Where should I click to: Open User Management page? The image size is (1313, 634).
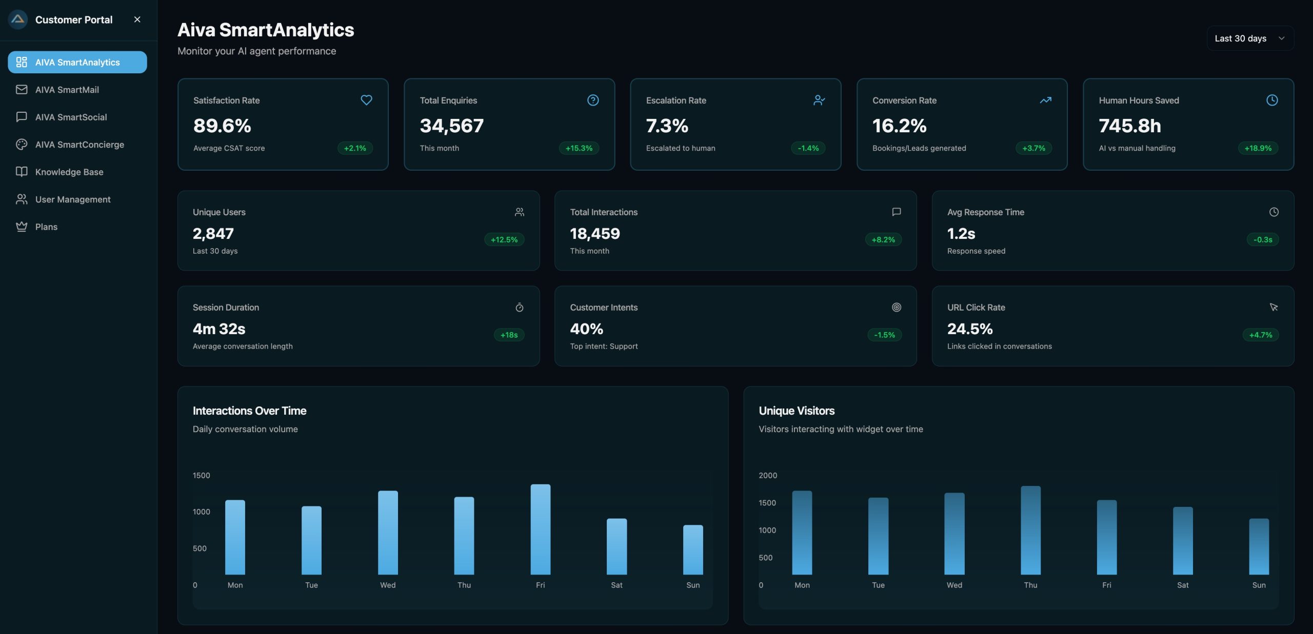73,199
